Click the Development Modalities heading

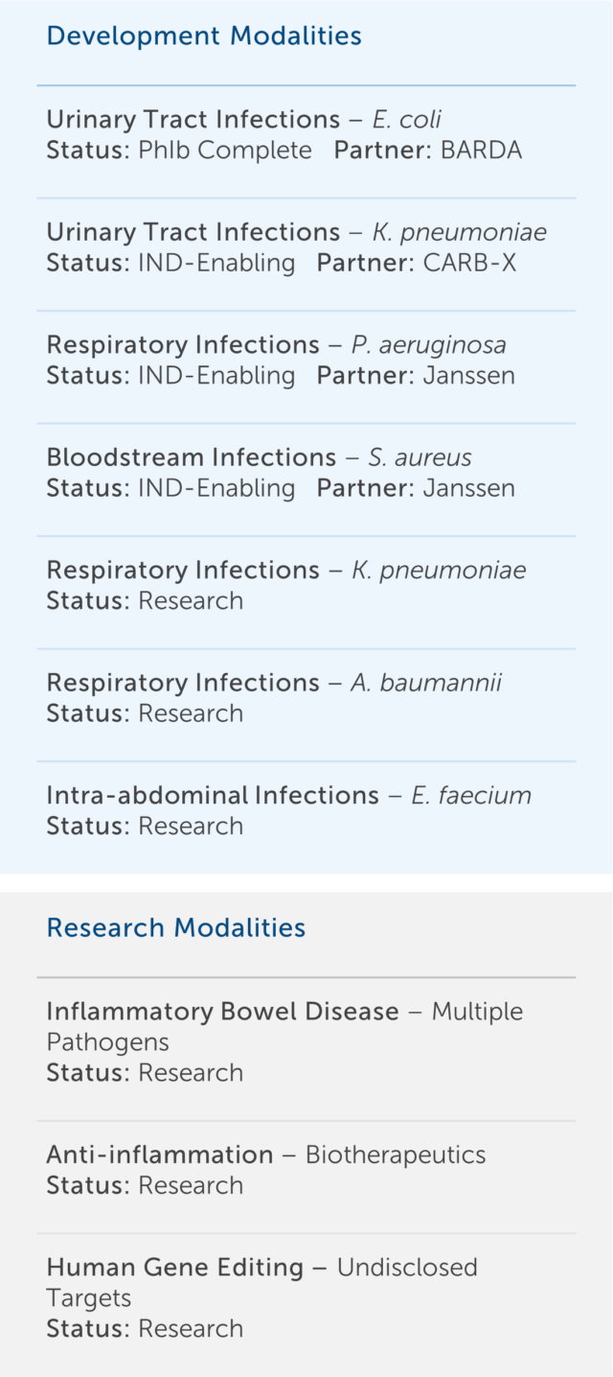(204, 36)
